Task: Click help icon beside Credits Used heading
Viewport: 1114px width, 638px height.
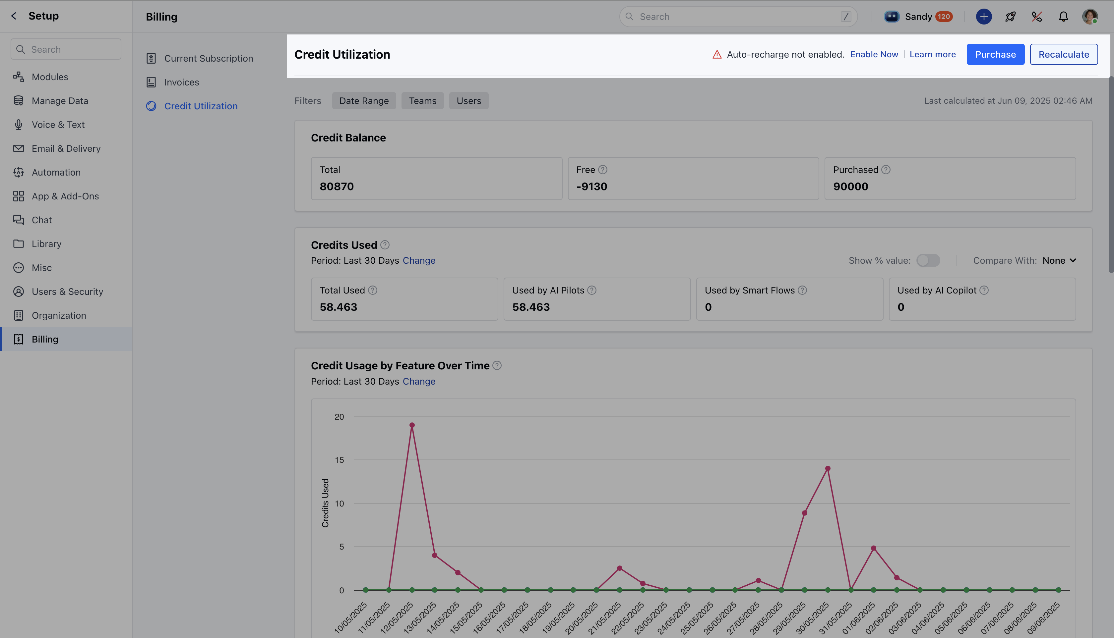Action: click(x=385, y=245)
